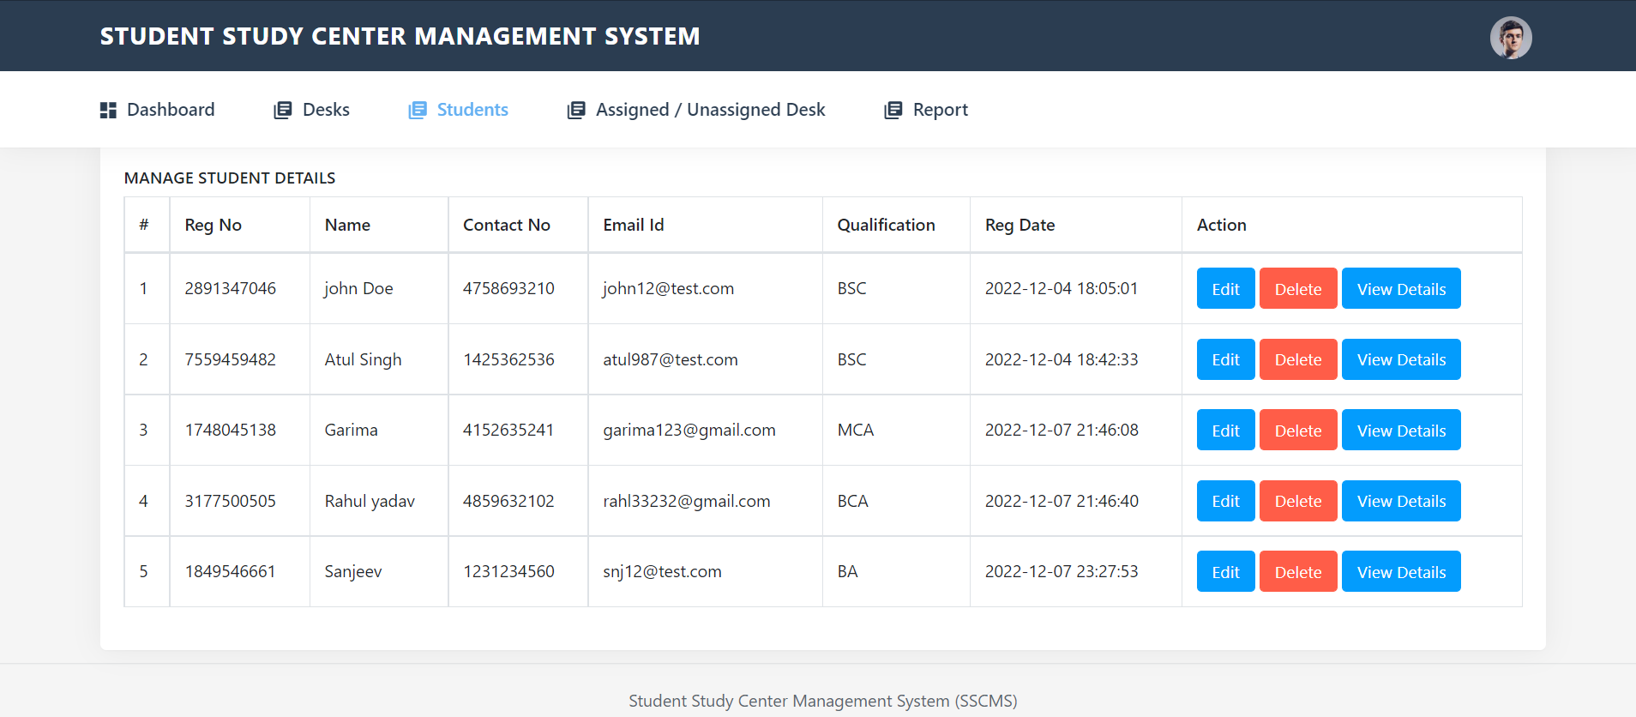
Task: Open the user profile avatar
Action: click(1511, 38)
